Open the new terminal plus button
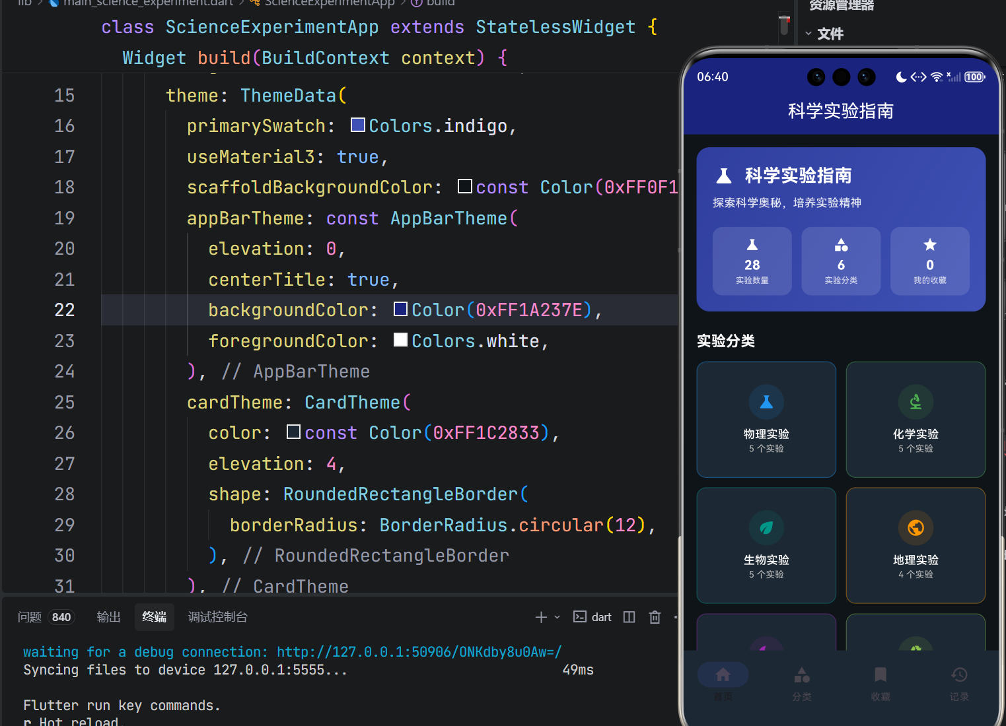Screen dimensions: 1006x726 click(541, 617)
